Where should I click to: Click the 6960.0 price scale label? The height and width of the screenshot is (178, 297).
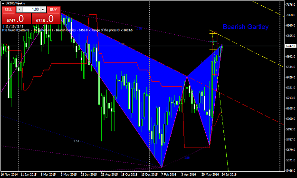(x=290, y=25)
